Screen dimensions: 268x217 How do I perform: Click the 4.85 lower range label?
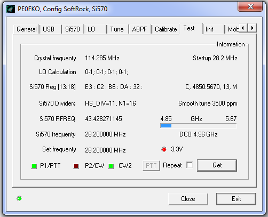coord(166,119)
